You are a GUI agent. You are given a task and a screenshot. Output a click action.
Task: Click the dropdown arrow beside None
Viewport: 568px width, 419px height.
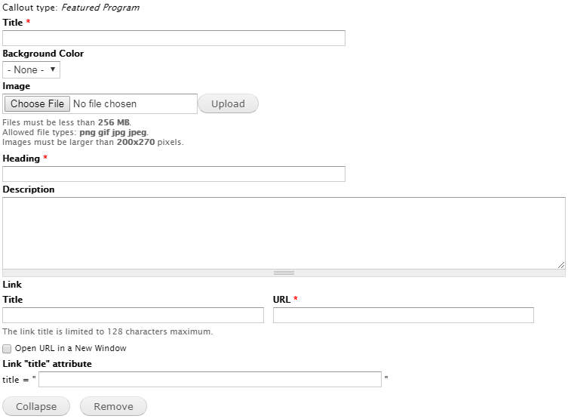(x=53, y=69)
